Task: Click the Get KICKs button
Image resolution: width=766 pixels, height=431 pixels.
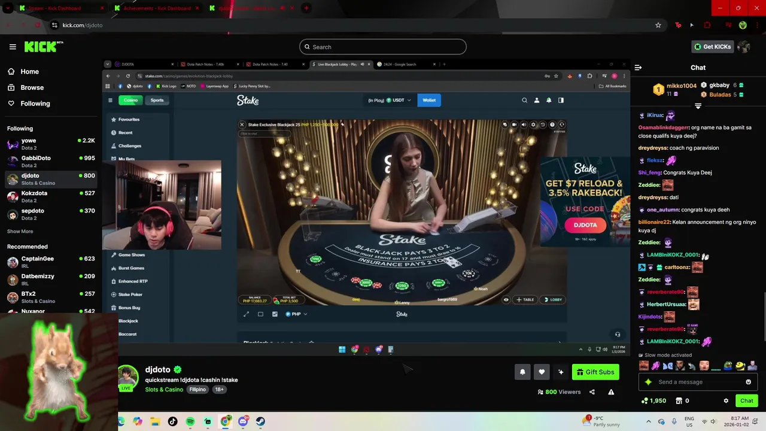Action: [x=712, y=47]
